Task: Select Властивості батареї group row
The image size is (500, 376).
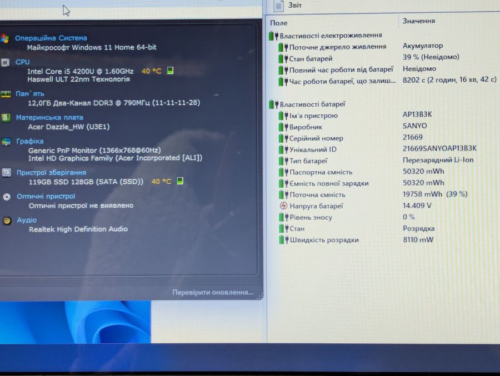Action: pyautogui.click(x=307, y=104)
